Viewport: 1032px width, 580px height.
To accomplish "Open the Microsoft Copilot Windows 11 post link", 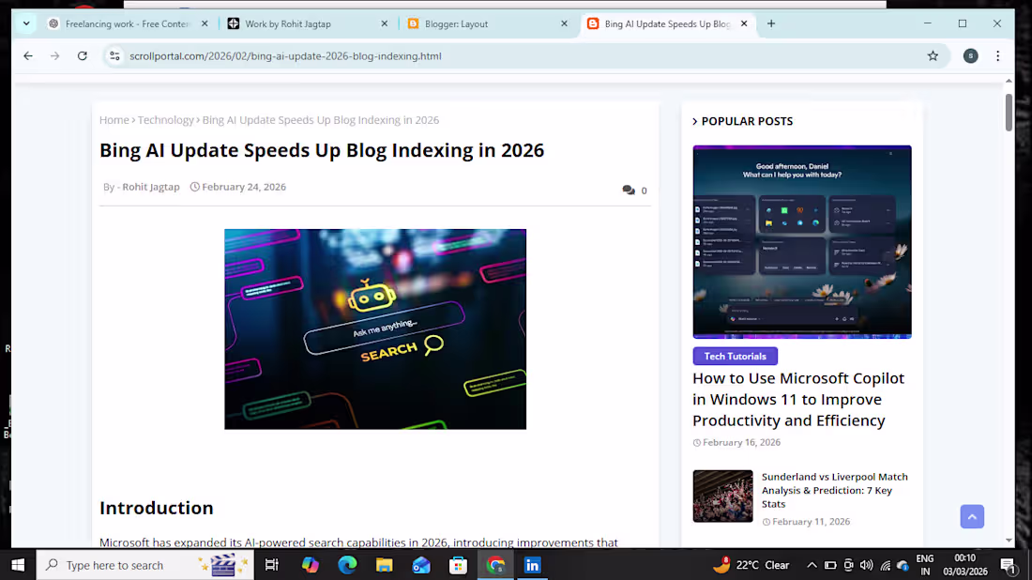I will click(798, 400).
